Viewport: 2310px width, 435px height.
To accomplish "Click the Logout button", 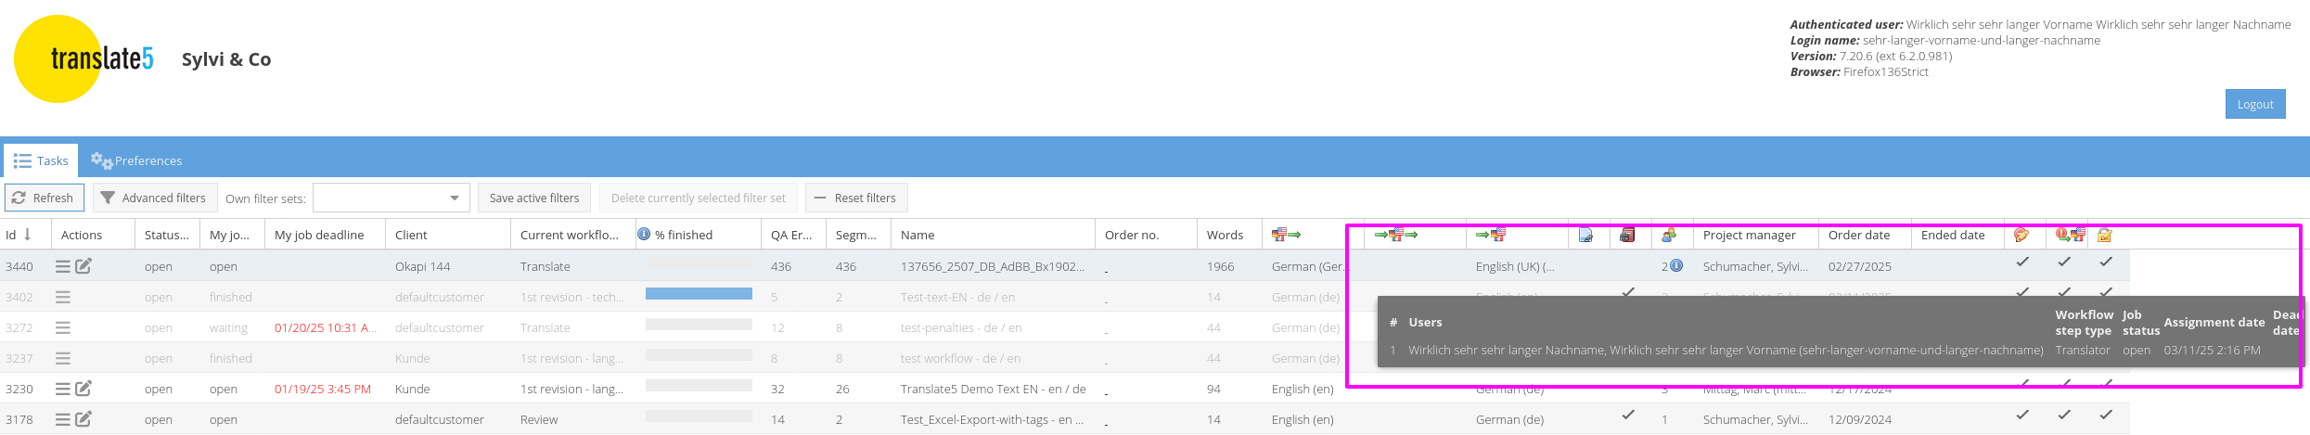I will [2254, 104].
